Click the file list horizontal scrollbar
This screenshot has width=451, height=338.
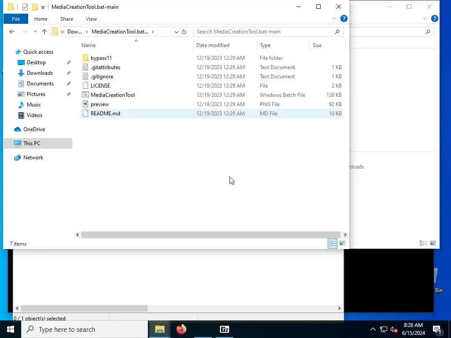(211, 235)
